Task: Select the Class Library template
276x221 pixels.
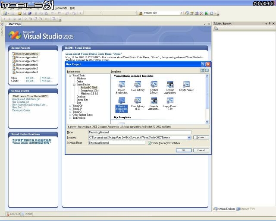Action: (x=138, y=86)
